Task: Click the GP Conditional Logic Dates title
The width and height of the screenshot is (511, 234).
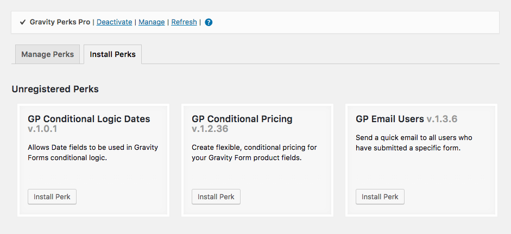Action: tap(89, 119)
